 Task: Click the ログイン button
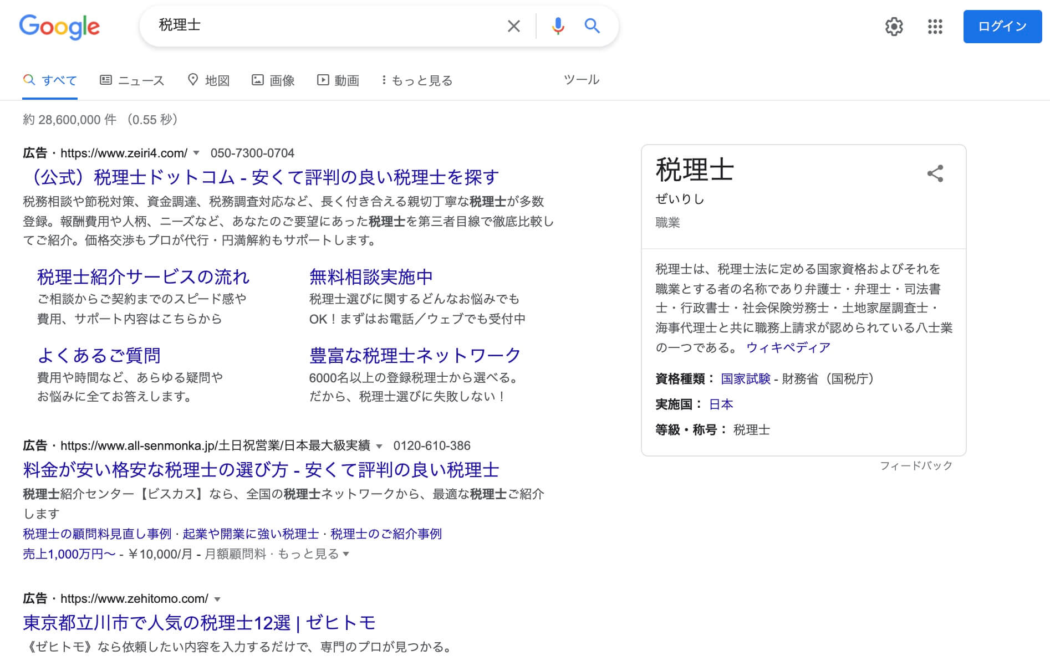tap(1002, 27)
